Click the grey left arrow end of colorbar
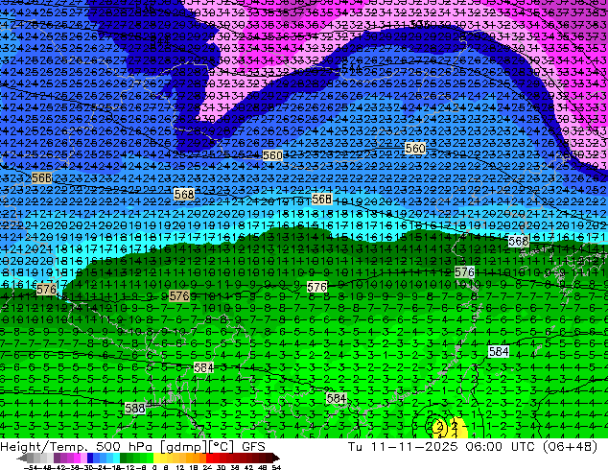This screenshot has height=470, width=608. tap(22, 458)
